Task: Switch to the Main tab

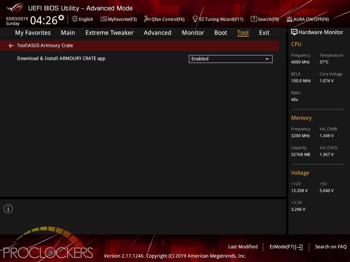Action: tap(68, 33)
